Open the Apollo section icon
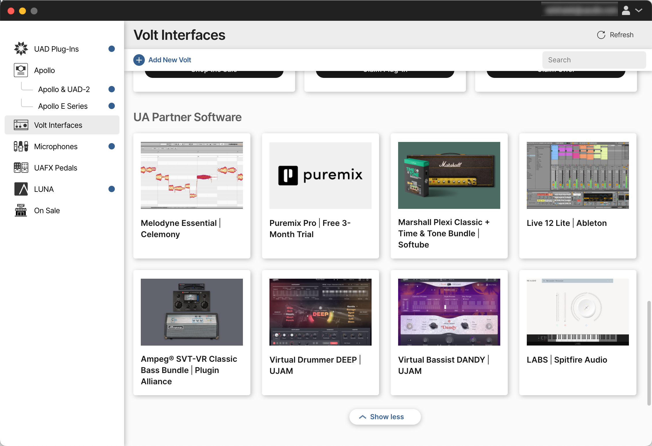The width and height of the screenshot is (652, 446). pos(21,70)
